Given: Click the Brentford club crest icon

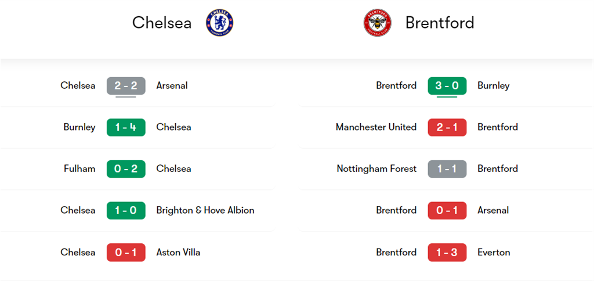Looking at the screenshot, I should pyautogui.click(x=378, y=23).
